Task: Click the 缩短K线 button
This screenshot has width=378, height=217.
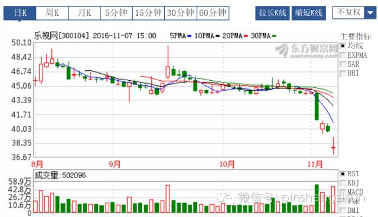Action: pyautogui.click(x=308, y=13)
